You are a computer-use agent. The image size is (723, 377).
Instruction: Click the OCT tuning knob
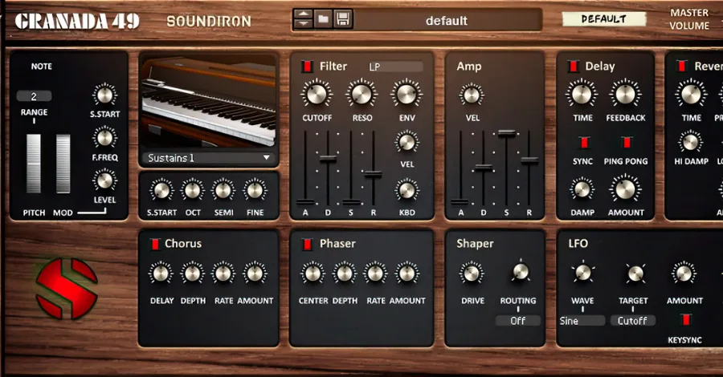pos(192,190)
